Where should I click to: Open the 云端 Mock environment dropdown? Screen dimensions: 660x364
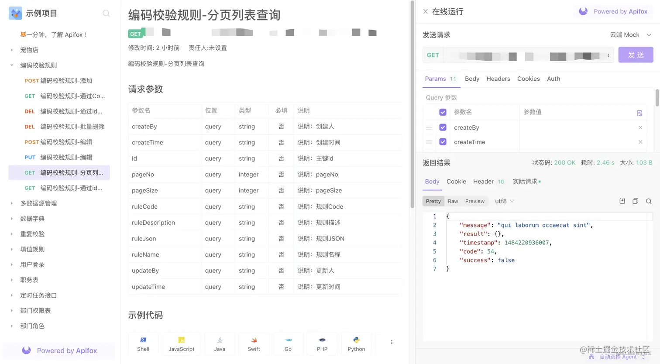tap(630, 35)
